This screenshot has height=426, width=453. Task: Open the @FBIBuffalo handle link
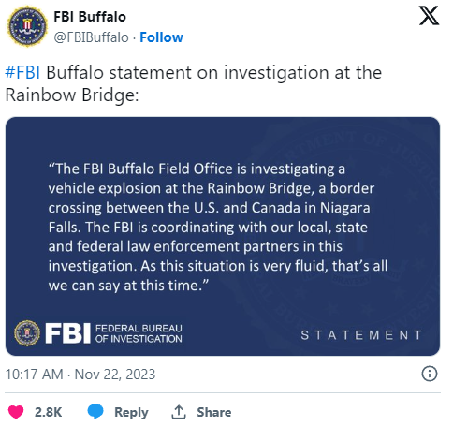91,37
